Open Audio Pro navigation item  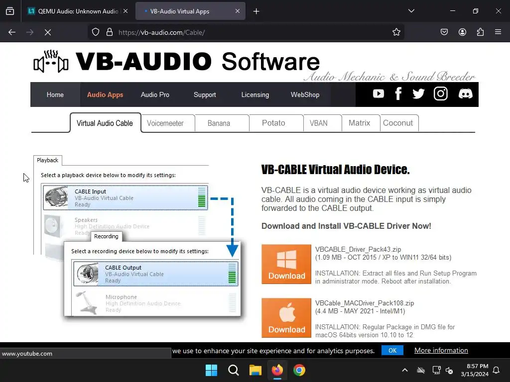pos(155,95)
